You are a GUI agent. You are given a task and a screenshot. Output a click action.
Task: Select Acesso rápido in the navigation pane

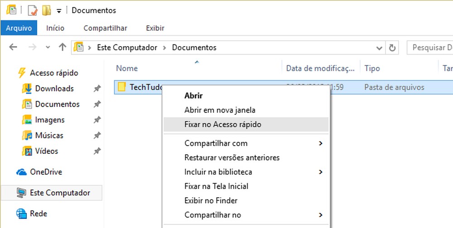coord(54,73)
